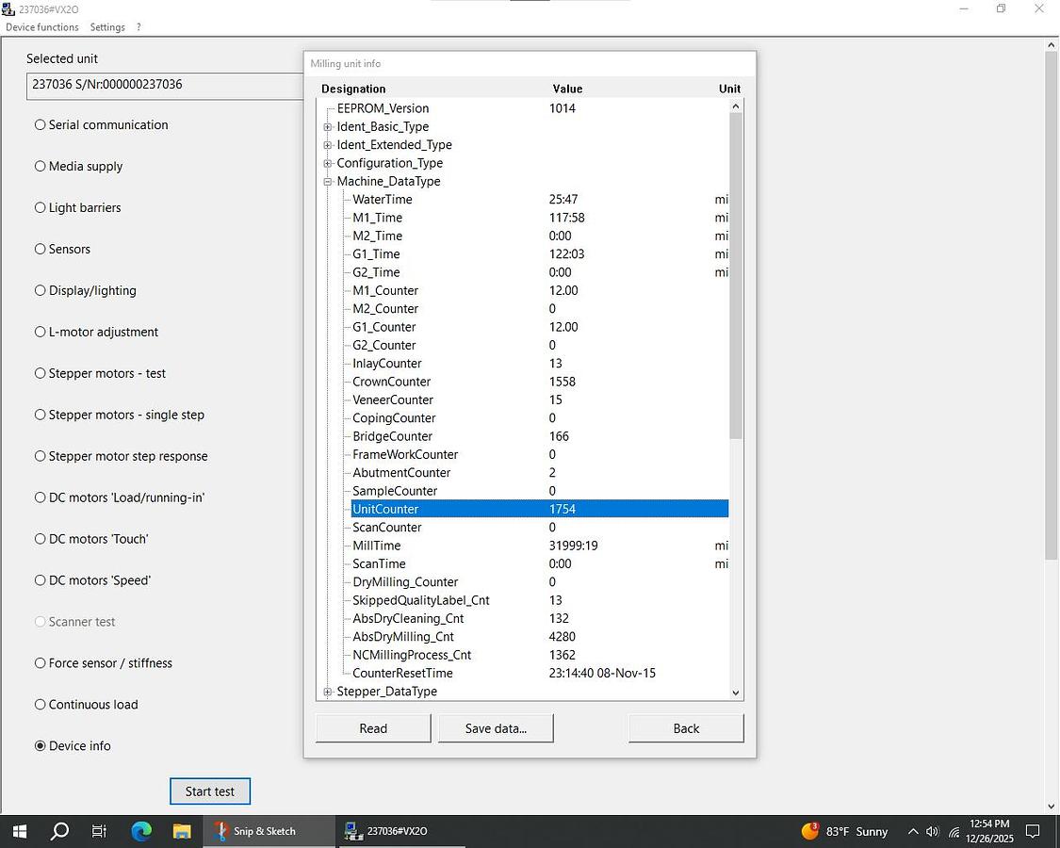This screenshot has height=848, width=1060.
Task: Click the Windows Start button
Action: [x=19, y=831]
